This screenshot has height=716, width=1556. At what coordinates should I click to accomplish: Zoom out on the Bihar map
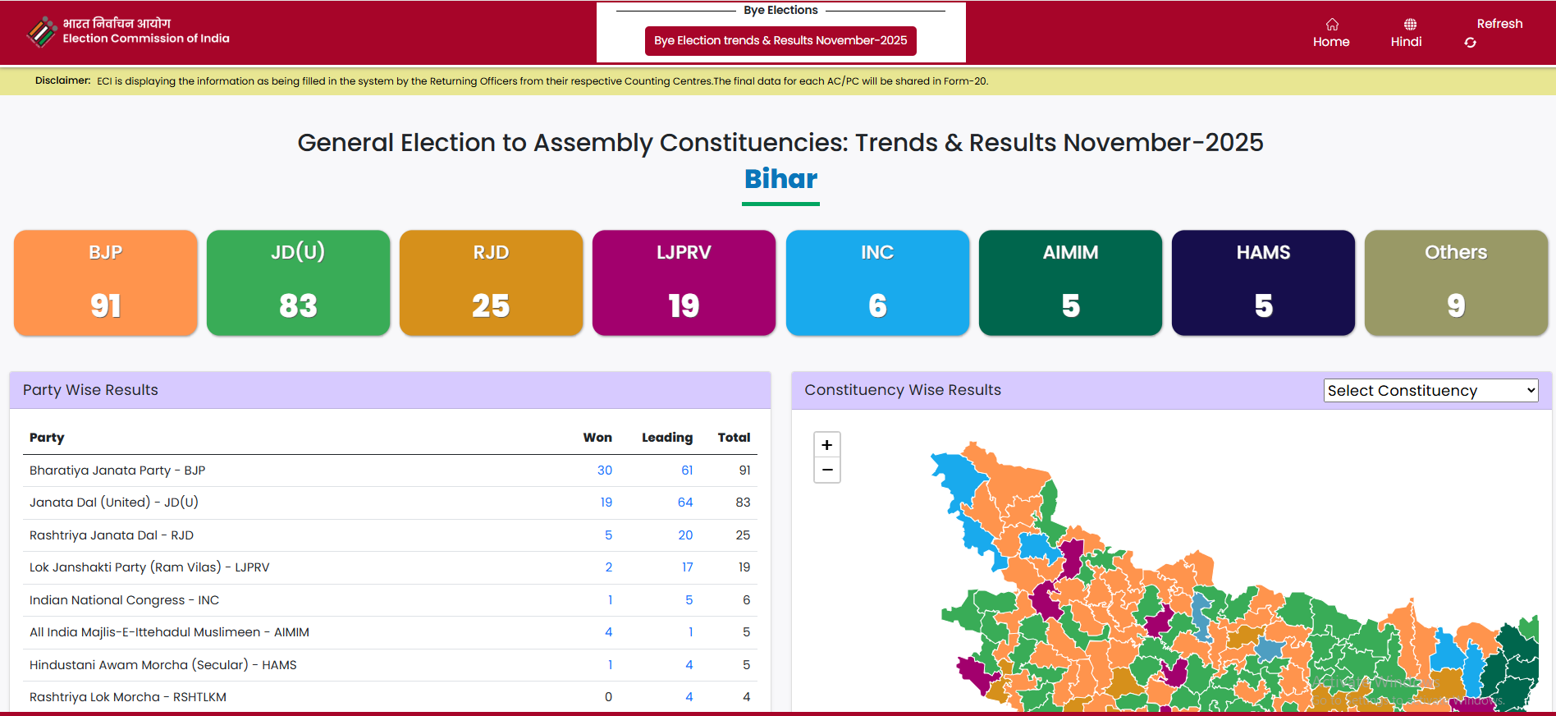pyautogui.click(x=826, y=470)
